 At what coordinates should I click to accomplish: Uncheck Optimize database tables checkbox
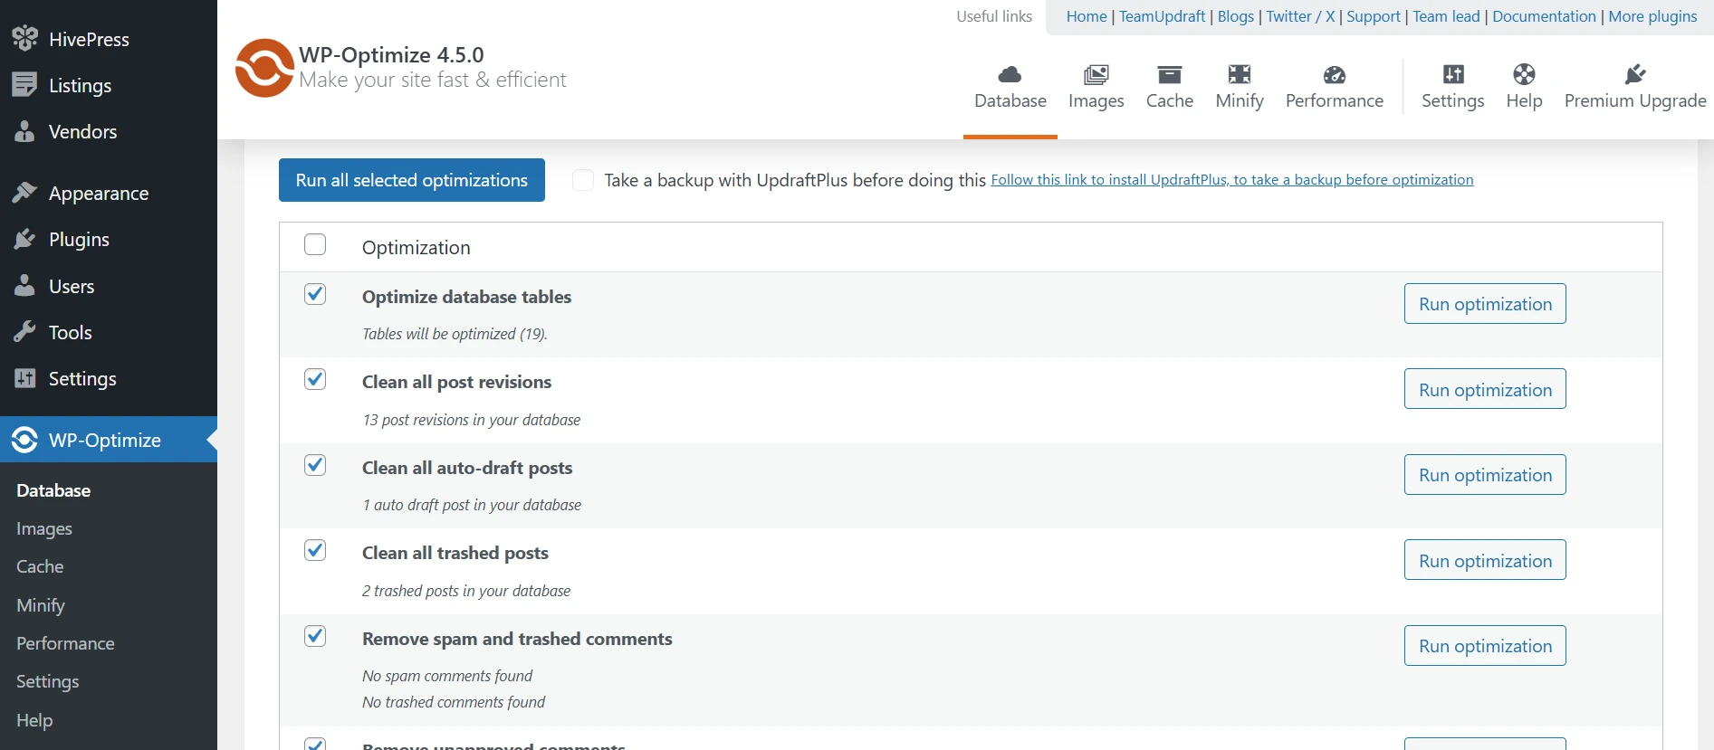click(x=315, y=295)
